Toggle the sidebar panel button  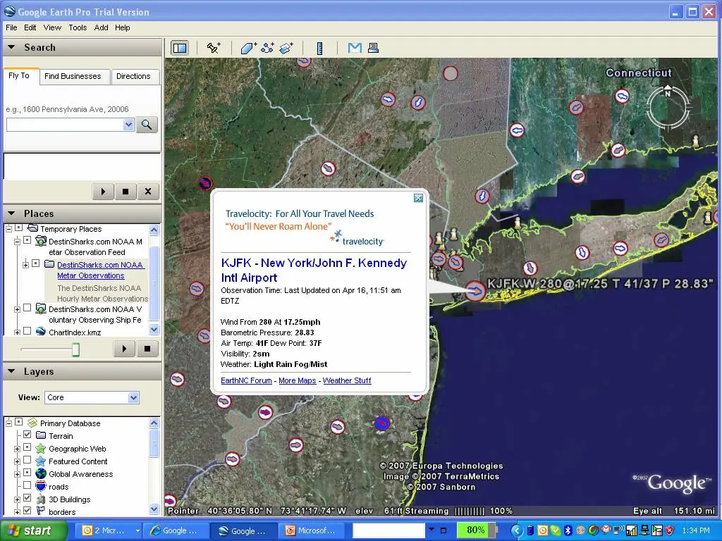click(180, 48)
